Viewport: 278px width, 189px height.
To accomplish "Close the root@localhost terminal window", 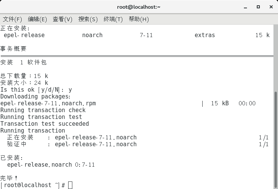I will pos(271,7).
